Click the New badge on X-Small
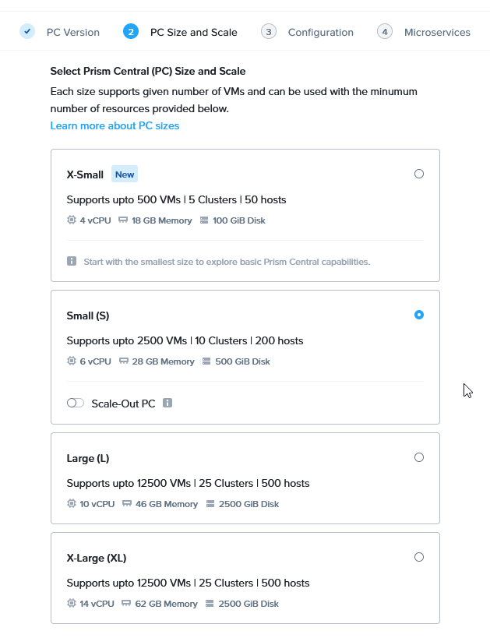 tap(125, 174)
